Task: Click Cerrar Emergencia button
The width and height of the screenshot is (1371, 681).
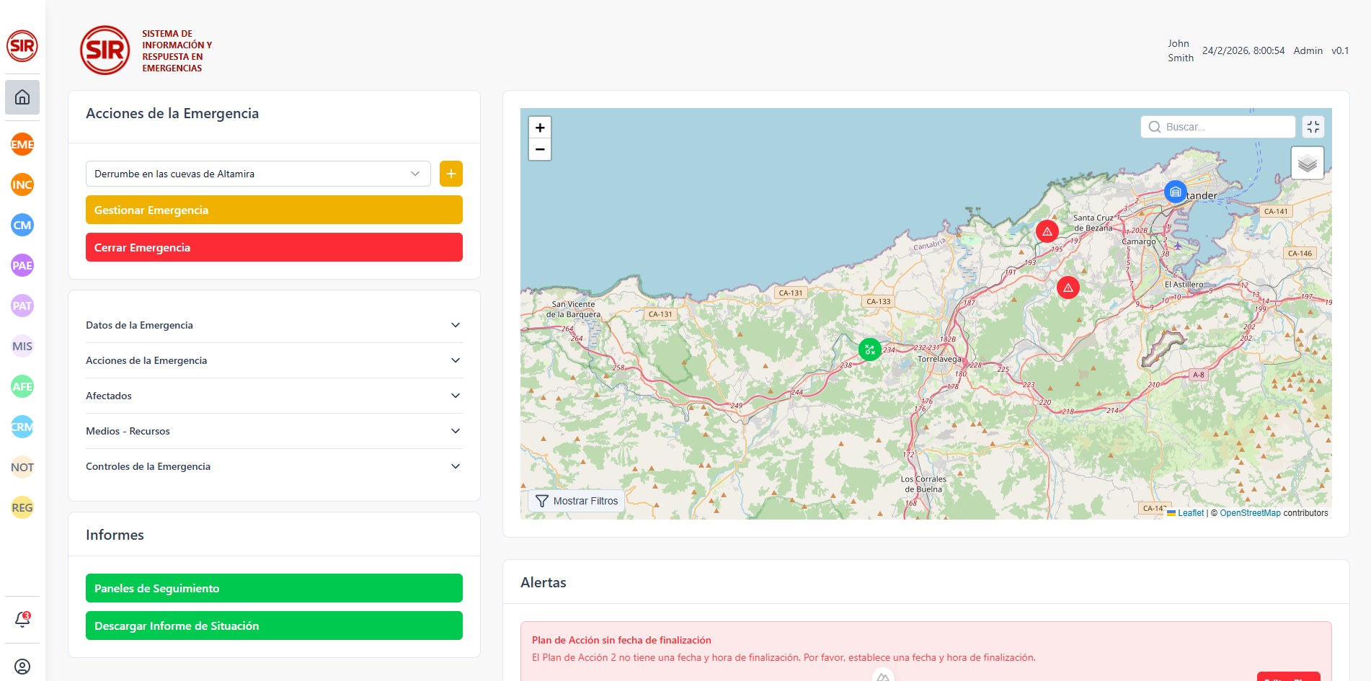Action: point(274,247)
